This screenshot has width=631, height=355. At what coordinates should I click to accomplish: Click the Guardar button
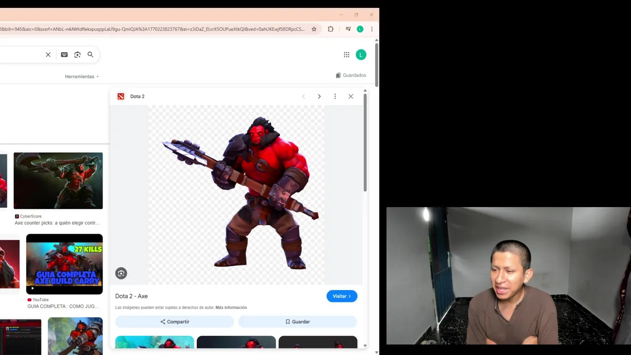[x=297, y=321]
